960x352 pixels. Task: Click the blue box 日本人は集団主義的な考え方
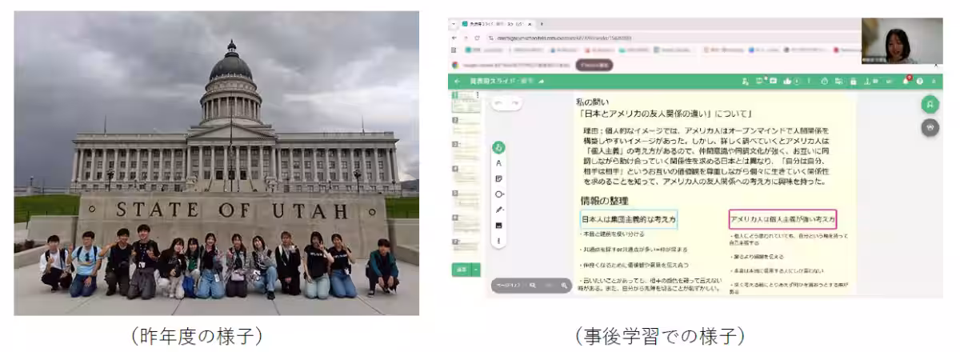pyautogui.click(x=629, y=219)
